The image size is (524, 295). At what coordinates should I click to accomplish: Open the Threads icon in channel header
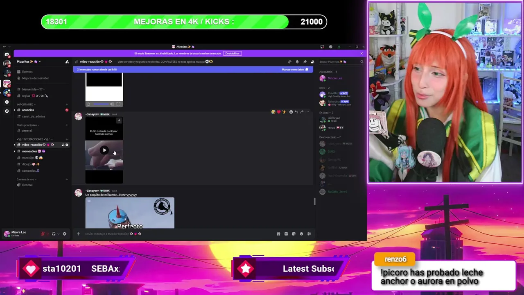(x=289, y=61)
